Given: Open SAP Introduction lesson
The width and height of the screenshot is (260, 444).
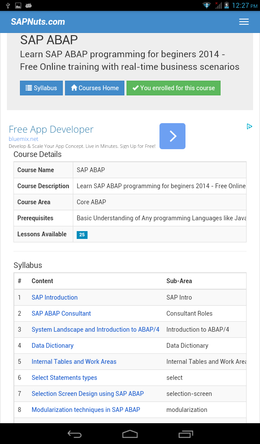Looking at the screenshot, I should click(x=55, y=297).
